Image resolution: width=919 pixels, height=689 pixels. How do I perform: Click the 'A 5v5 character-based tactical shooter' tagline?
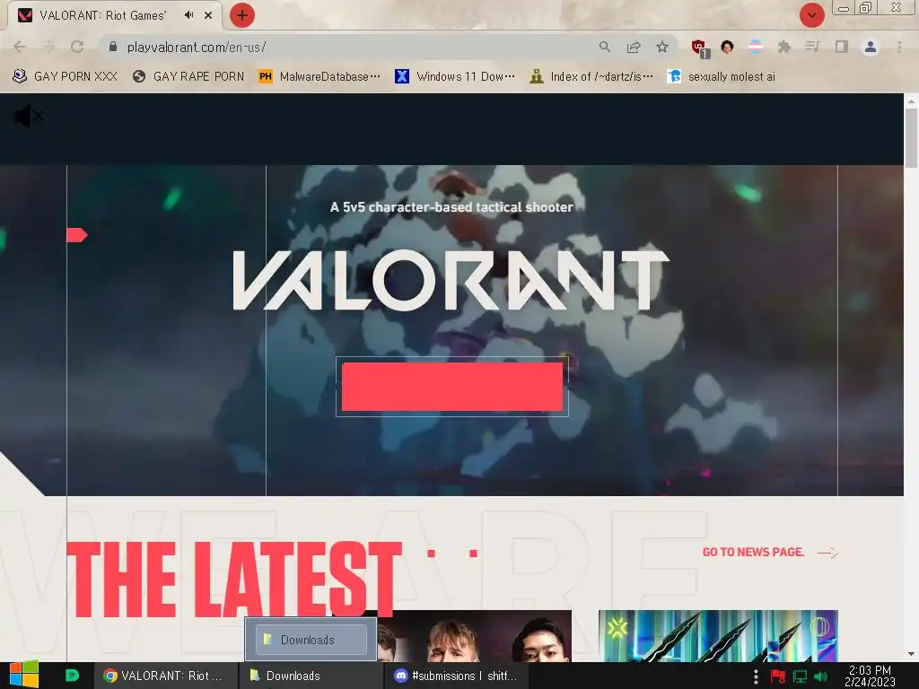[451, 207]
